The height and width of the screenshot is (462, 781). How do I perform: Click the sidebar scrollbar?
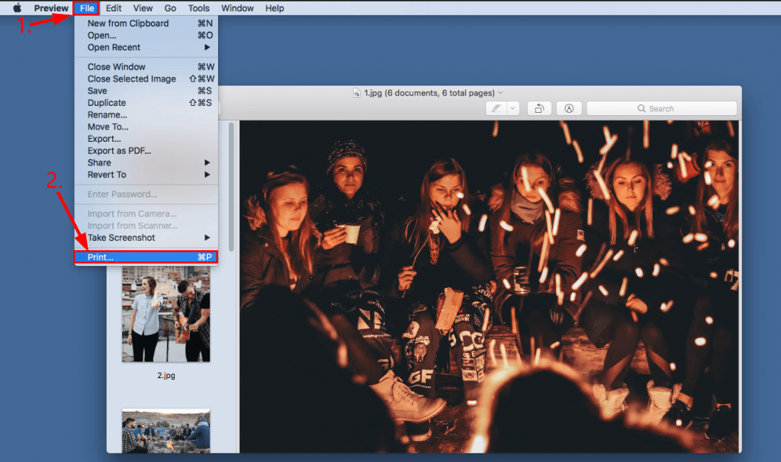point(231,187)
